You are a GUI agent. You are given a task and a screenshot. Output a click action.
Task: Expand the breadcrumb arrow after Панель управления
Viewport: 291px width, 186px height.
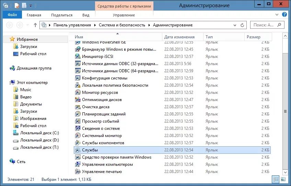coord(95,25)
